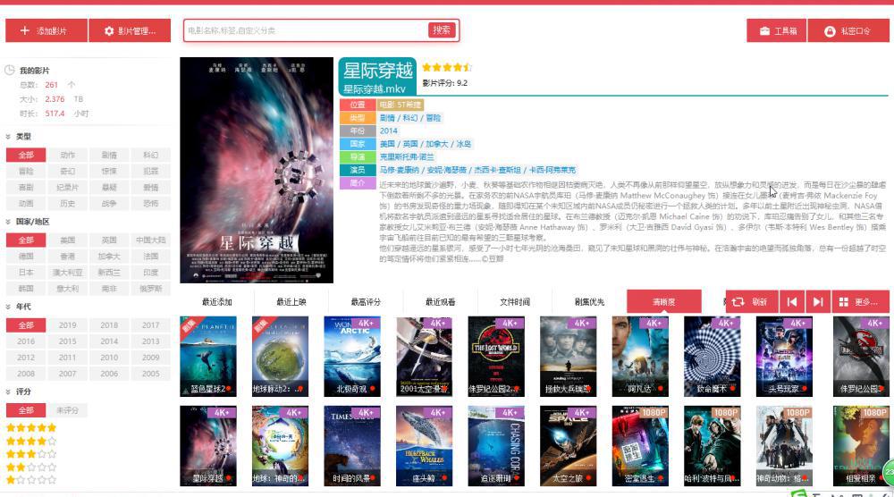Image resolution: width=894 pixels, height=497 pixels.
Task: Sort by 最近上映
Action: click(x=291, y=301)
